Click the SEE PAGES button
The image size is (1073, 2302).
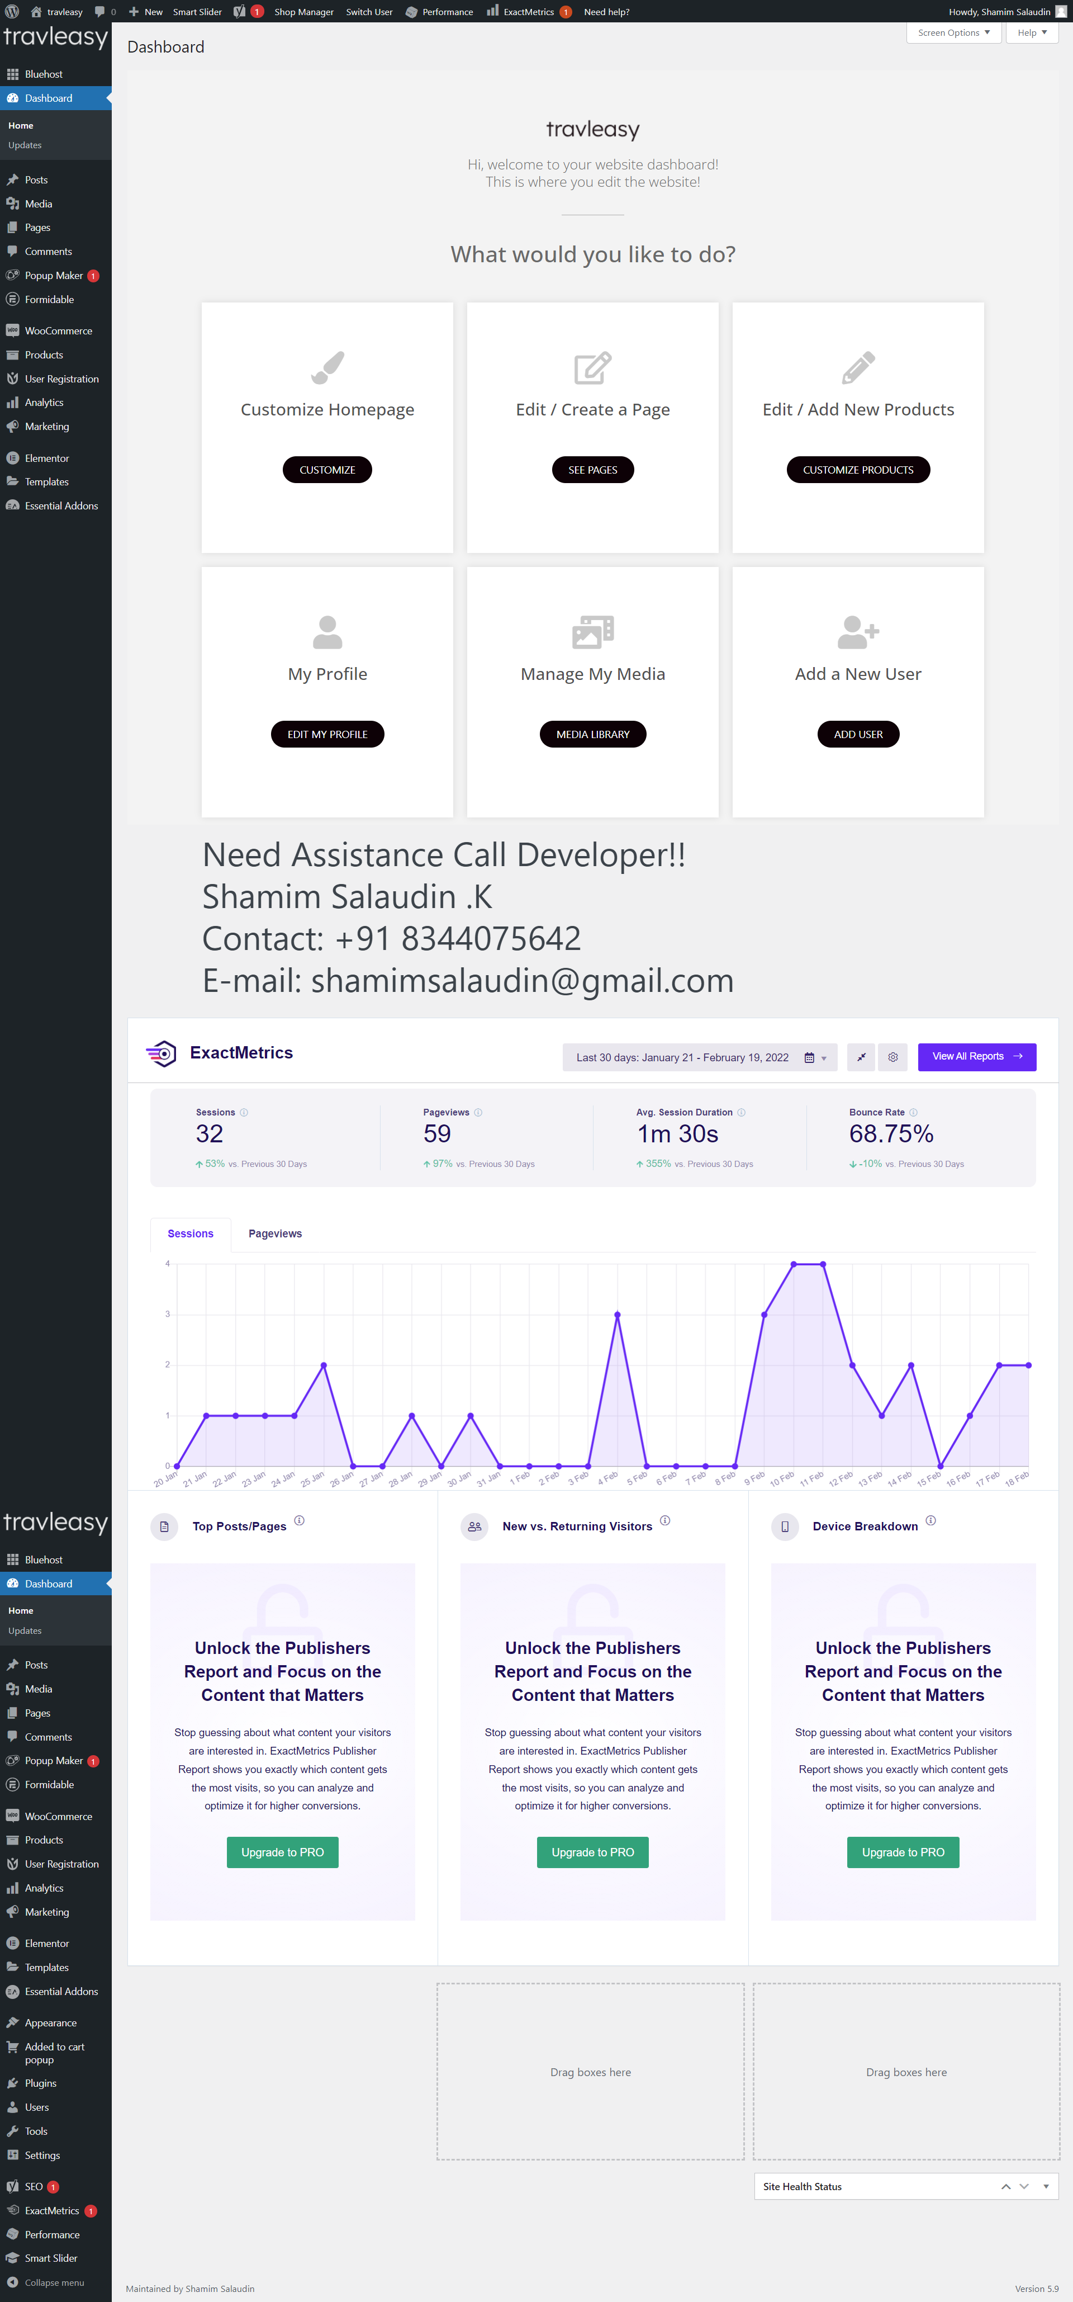click(x=592, y=469)
